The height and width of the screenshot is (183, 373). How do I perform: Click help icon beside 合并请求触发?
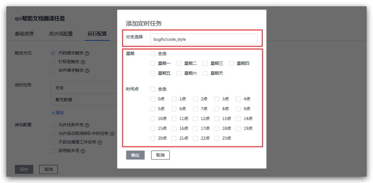click(x=87, y=70)
